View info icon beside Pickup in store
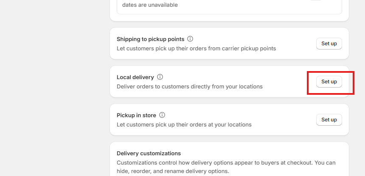 coord(162,115)
